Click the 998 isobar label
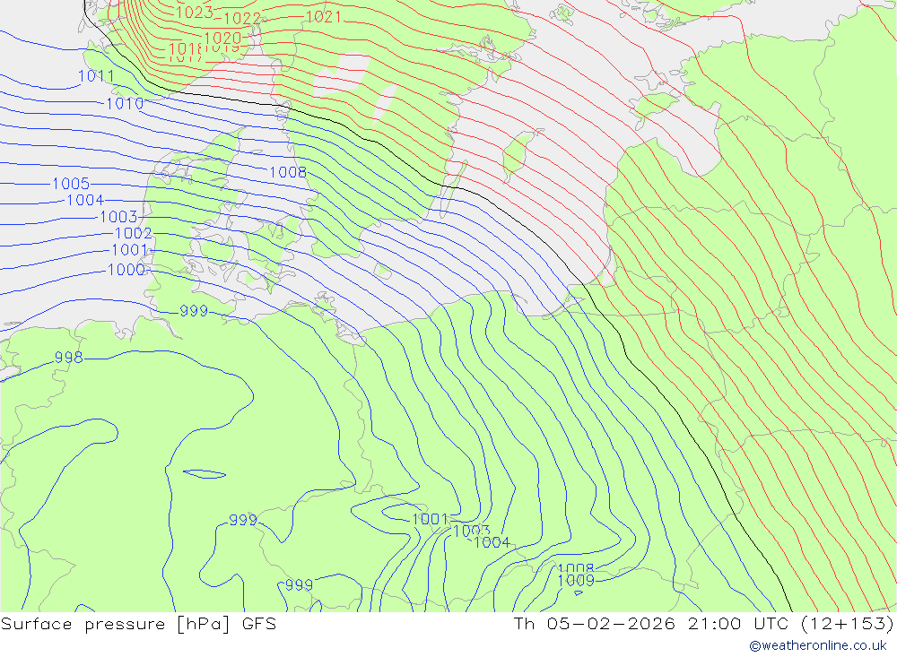 pyautogui.click(x=69, y=358)
